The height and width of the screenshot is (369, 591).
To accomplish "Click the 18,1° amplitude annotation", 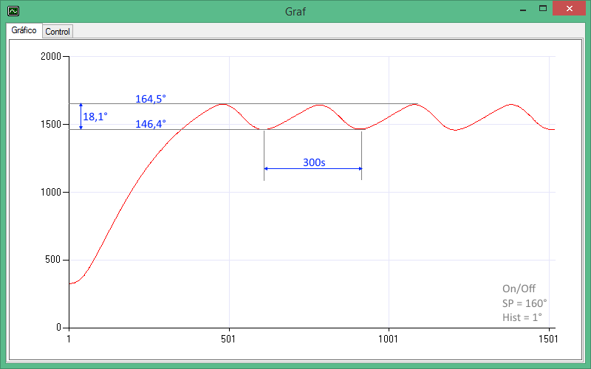I will click(95, 117).
